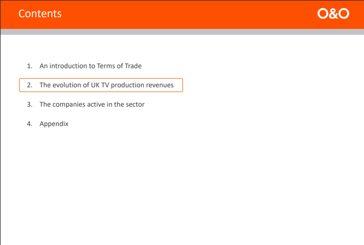Click the list number '3.'
364x245 pixels.
tap(29, 104)
